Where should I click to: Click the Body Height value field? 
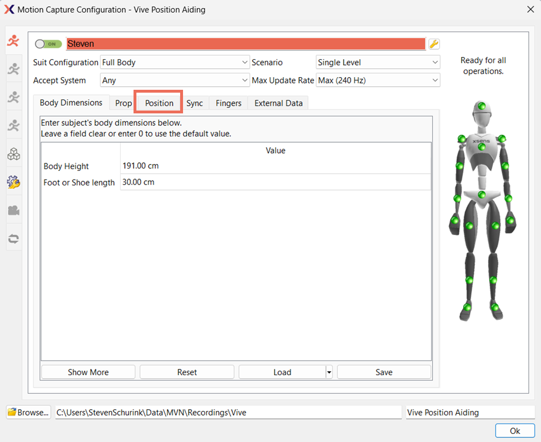[275, 166]
